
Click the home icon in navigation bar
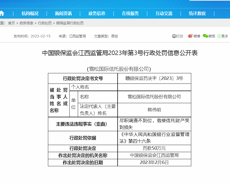2,13
